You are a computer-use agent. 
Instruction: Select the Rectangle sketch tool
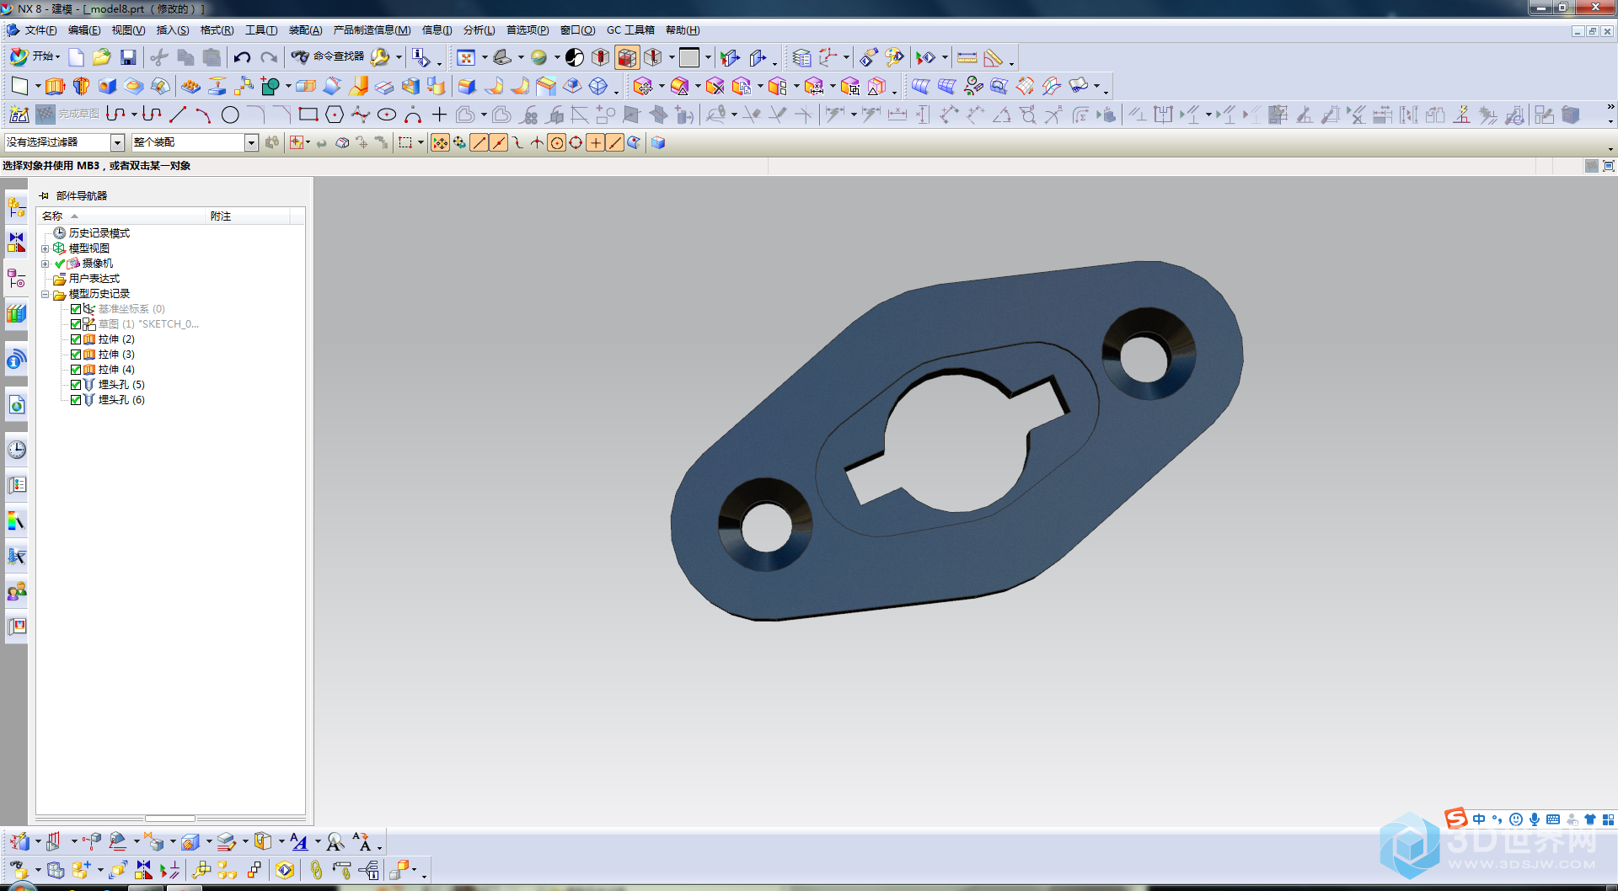tap(308, 115)
